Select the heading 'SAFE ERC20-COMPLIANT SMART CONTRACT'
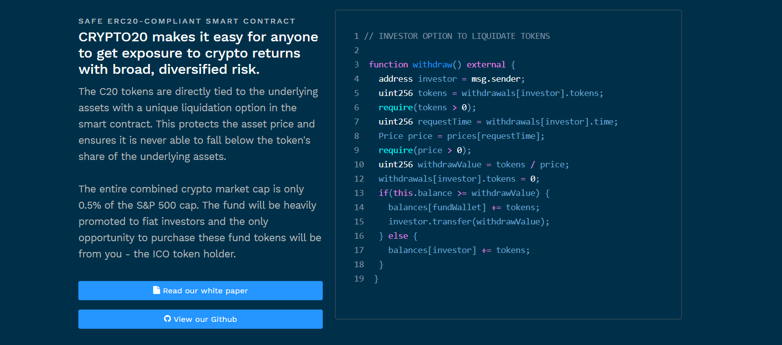The image size is (782, 345). click(187, 21)
